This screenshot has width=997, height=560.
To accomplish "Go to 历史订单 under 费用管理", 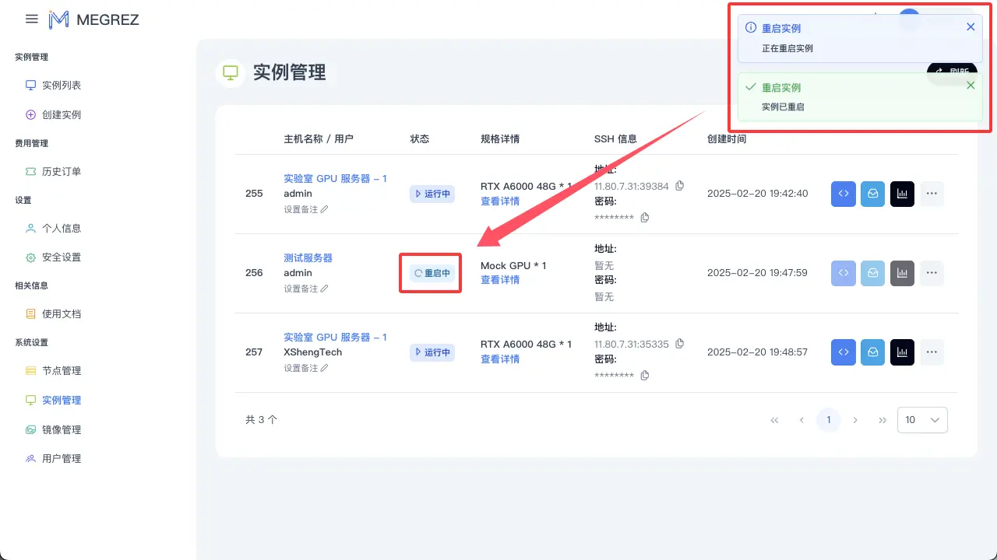I will pos(62,171).
